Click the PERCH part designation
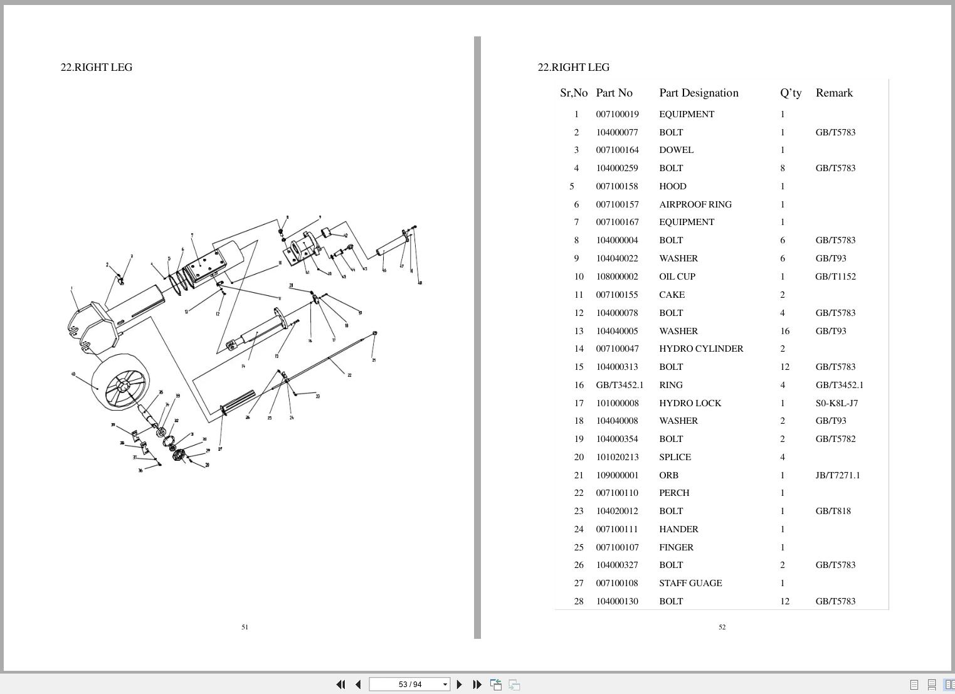 tap(674, 493)
